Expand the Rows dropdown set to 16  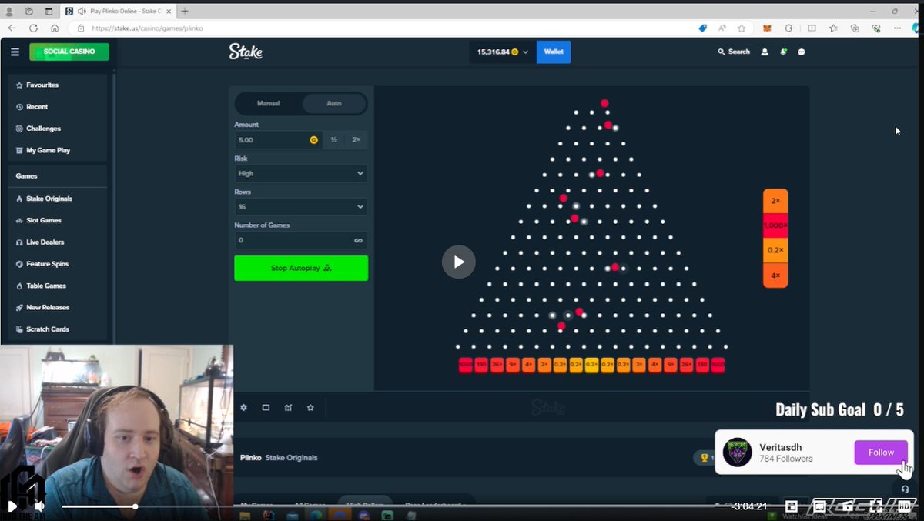pos(300,207)
